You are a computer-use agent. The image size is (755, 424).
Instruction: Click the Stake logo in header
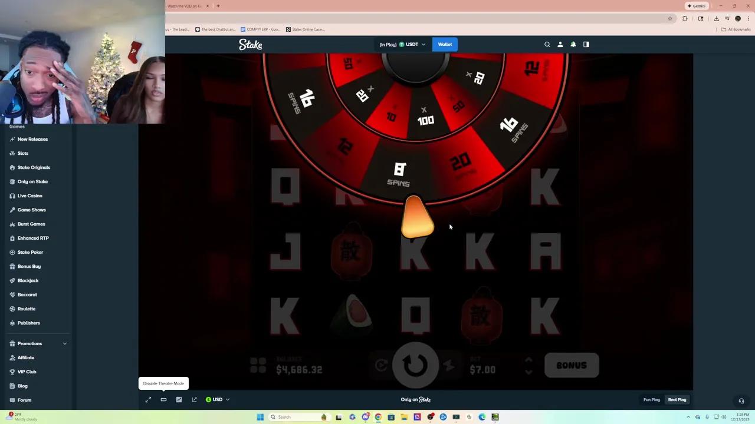pyautogui.click(x=251, y=45)
